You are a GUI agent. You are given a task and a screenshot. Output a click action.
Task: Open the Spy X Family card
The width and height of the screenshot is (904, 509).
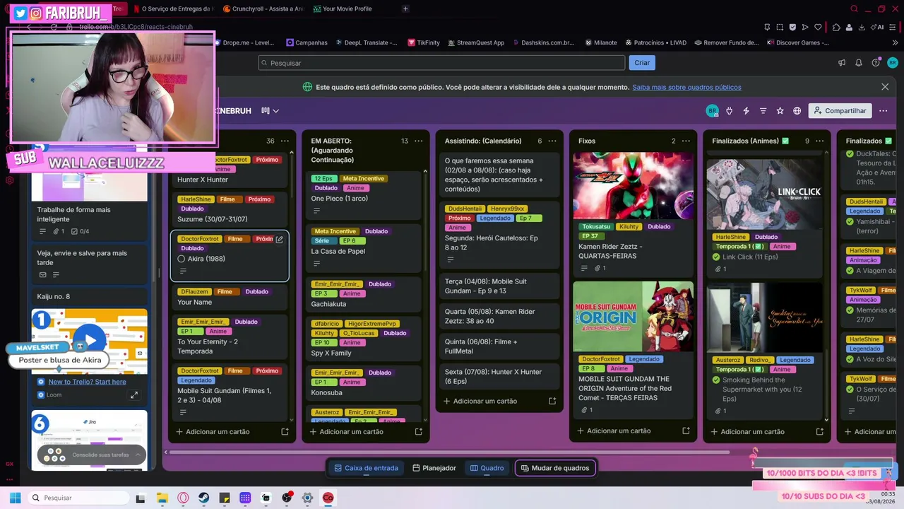[363, 339]
